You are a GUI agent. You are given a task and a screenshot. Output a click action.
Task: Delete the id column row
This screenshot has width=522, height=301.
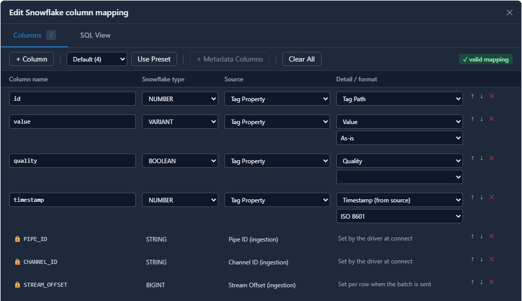491,96
